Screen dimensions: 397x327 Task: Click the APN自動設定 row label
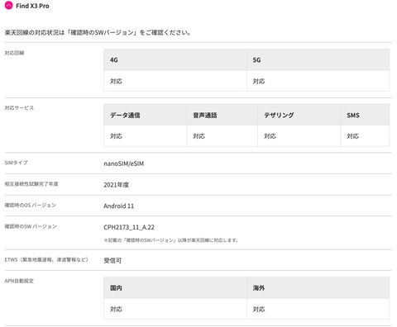[x=19, y=281]
